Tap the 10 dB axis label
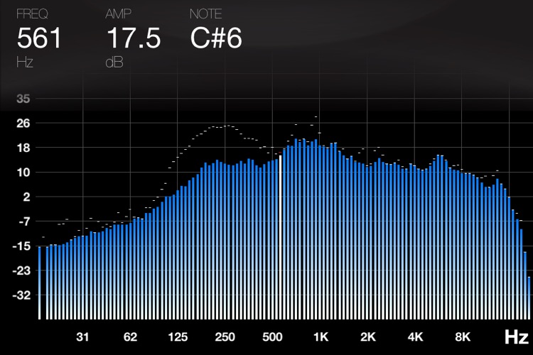Screen dimensions: 533x355 point(23,173)
